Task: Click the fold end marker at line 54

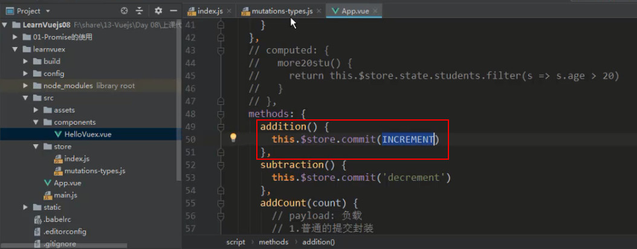Action: [x=221, y=190]
